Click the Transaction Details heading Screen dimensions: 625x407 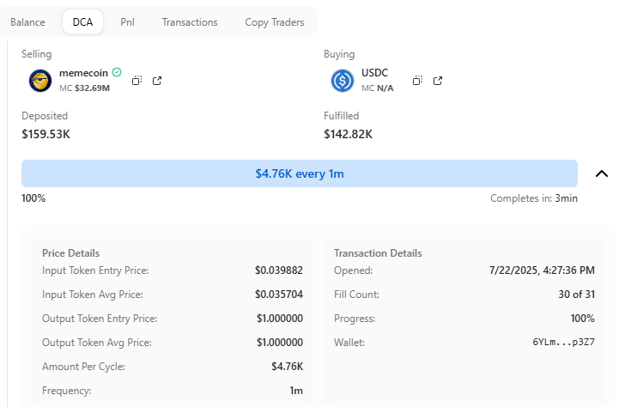tap(378, 253)
